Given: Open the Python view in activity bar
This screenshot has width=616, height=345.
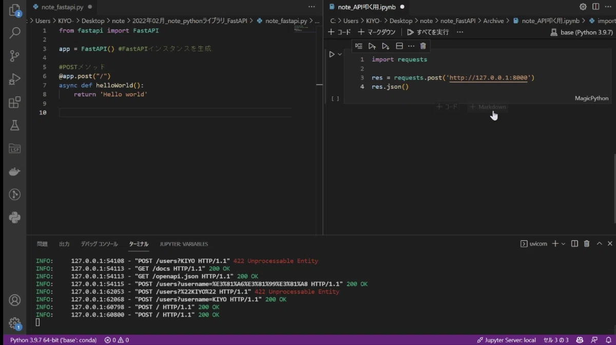Looking at the screenshot, I should [x=15, y=217].
